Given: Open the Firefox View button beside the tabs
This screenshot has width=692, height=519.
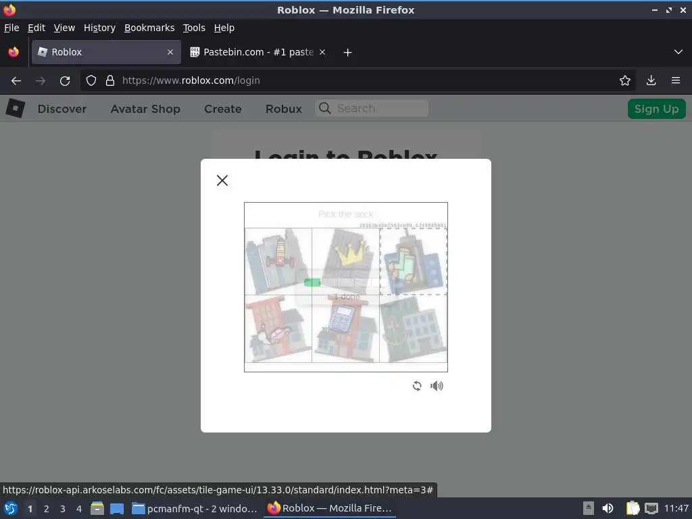Looking at the screenshot, I should pos(14,52).
